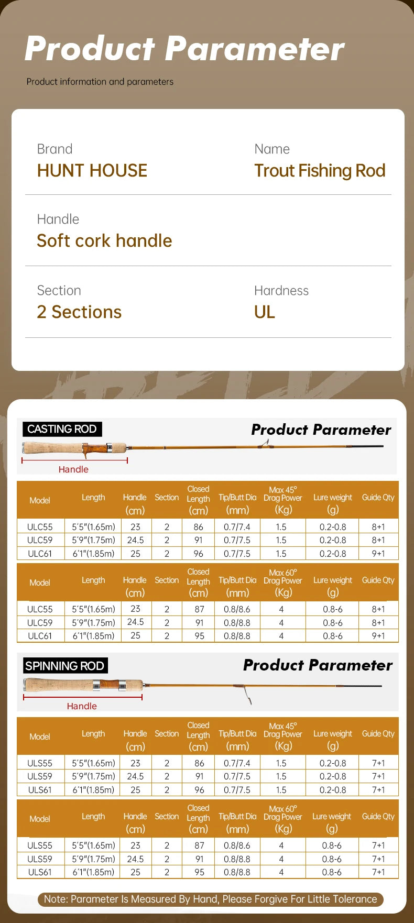Click the HUNT HOUSE brand name
Viewport: 414px width, 923px height.
pos(92,171)
